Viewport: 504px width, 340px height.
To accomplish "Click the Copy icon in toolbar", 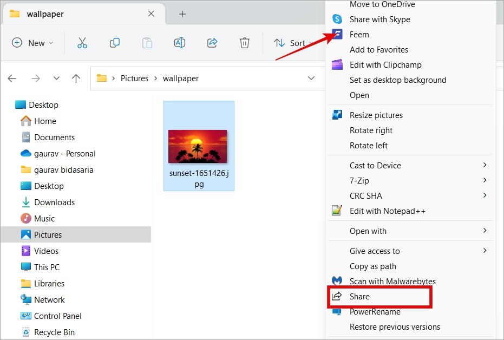I will (x=115, y=43).
